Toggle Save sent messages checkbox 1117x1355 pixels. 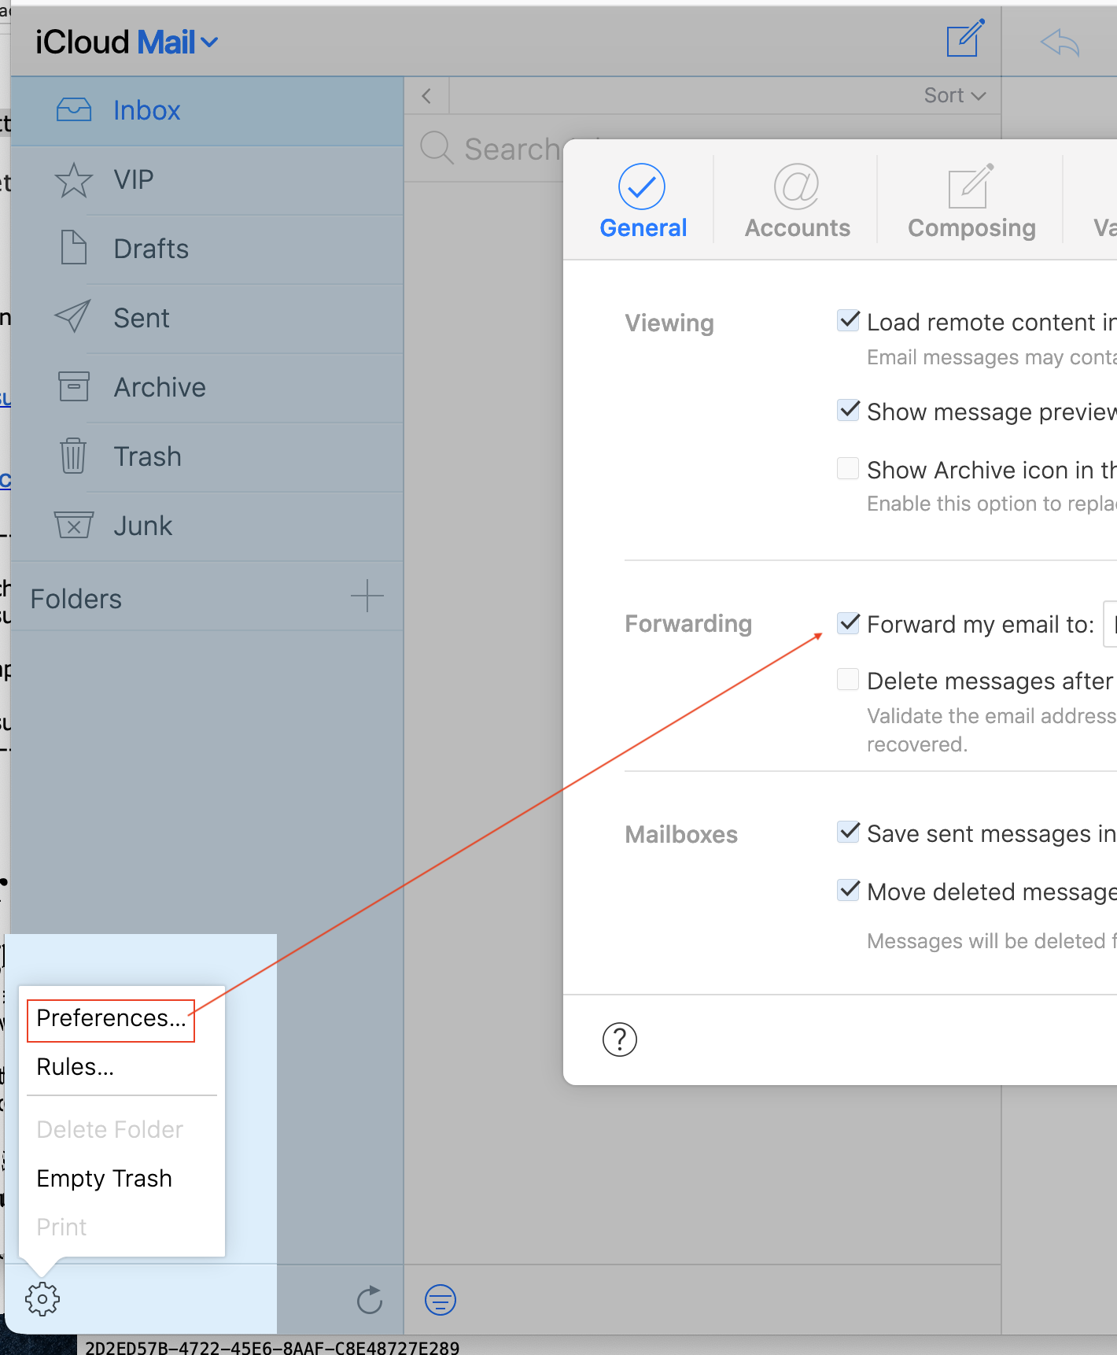point(848,832)
